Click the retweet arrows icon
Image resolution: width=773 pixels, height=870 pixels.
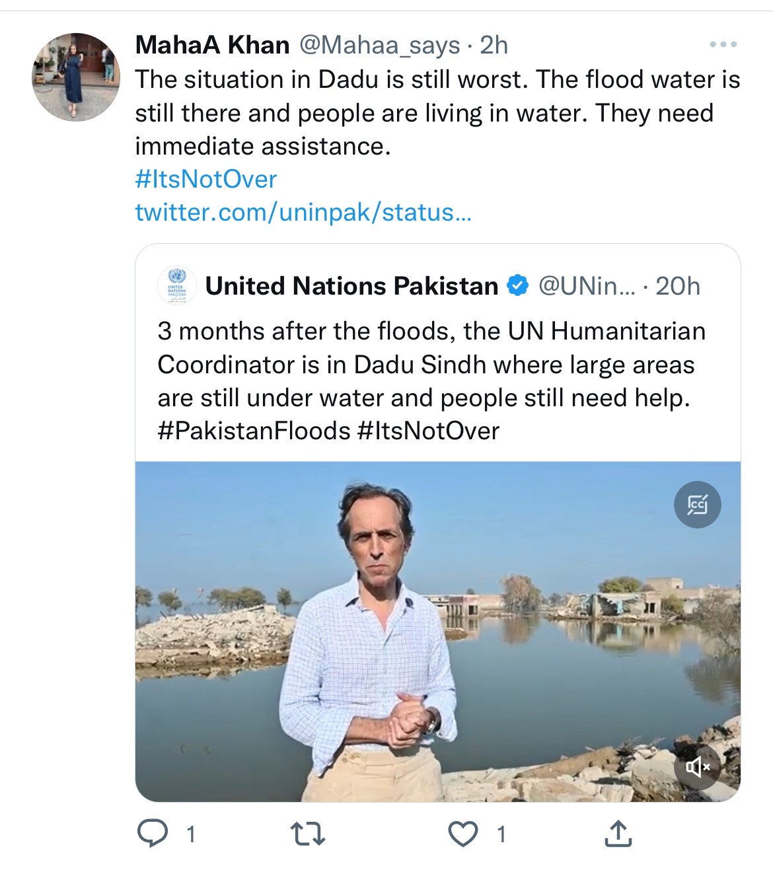(x=308, y=834)
